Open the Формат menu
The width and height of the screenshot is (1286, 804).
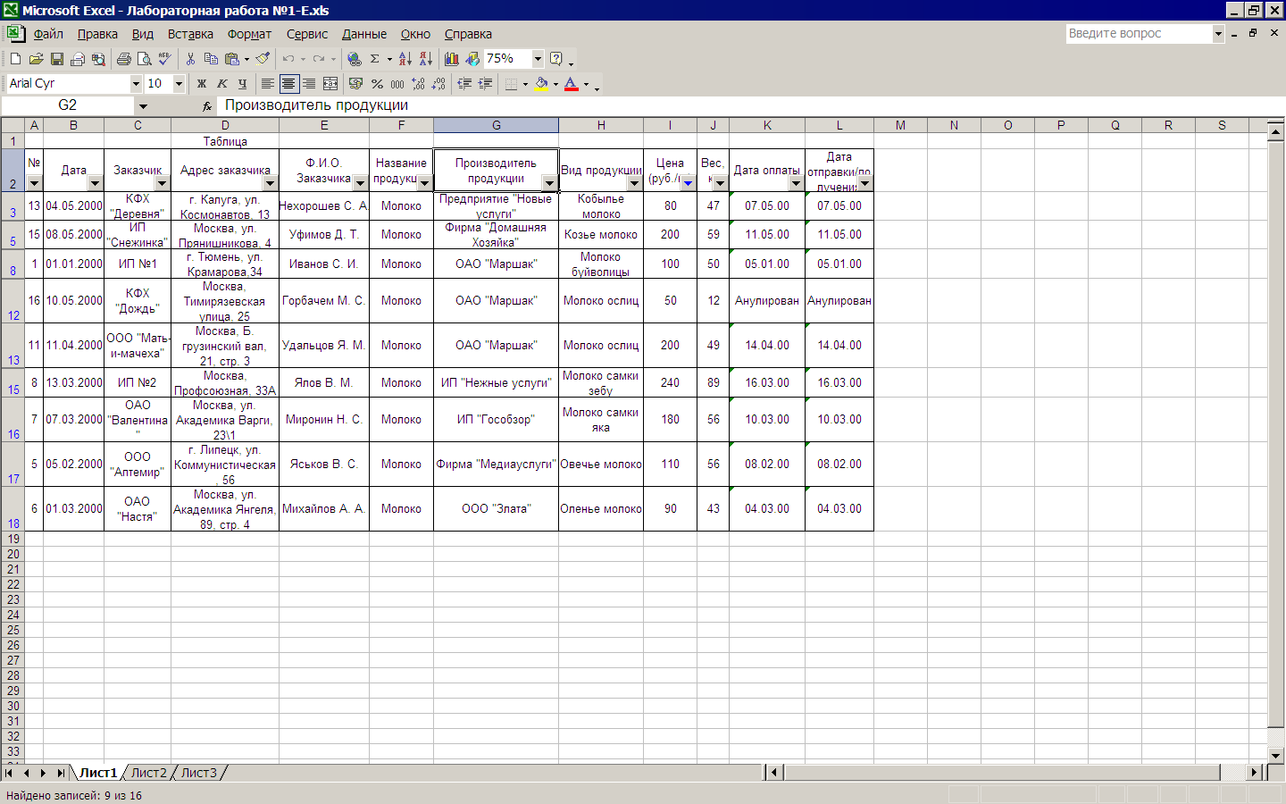[249, 34]
